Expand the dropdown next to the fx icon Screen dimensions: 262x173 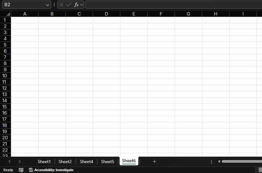pyautogui.click(x=82, y=5)
